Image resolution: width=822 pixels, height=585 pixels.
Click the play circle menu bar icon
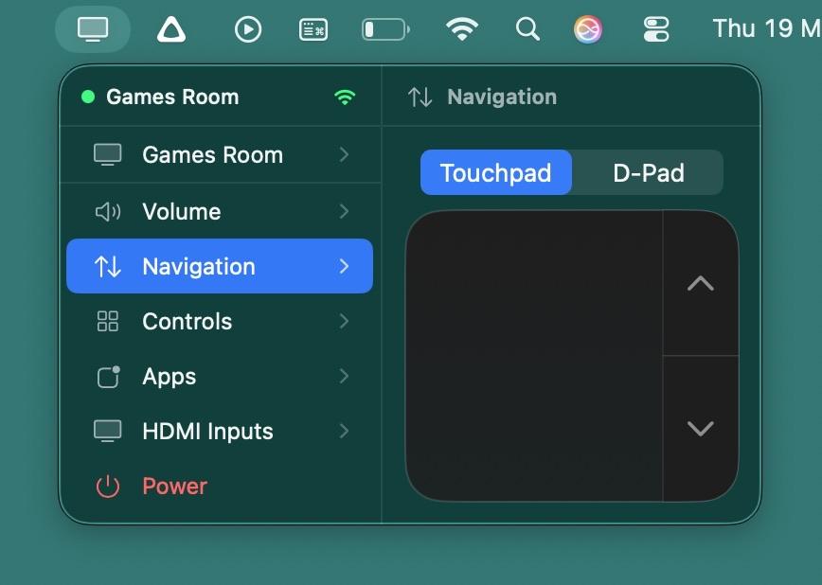(x=248, y=29)
